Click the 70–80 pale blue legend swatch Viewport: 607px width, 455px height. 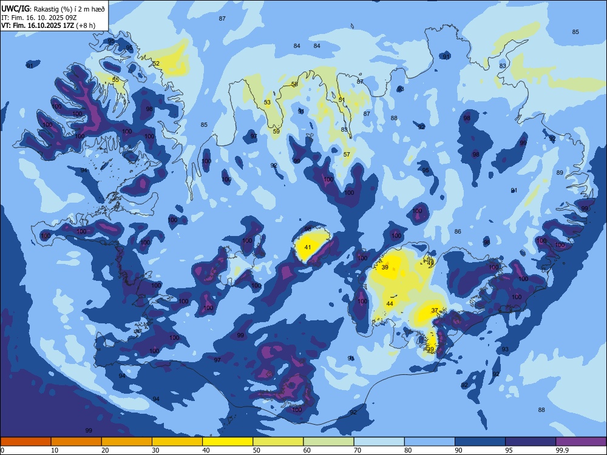[379, 442]
